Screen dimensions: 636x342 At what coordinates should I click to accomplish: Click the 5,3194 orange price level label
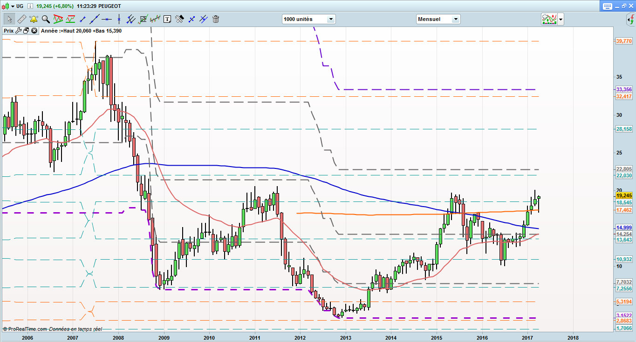coord(624,302)
